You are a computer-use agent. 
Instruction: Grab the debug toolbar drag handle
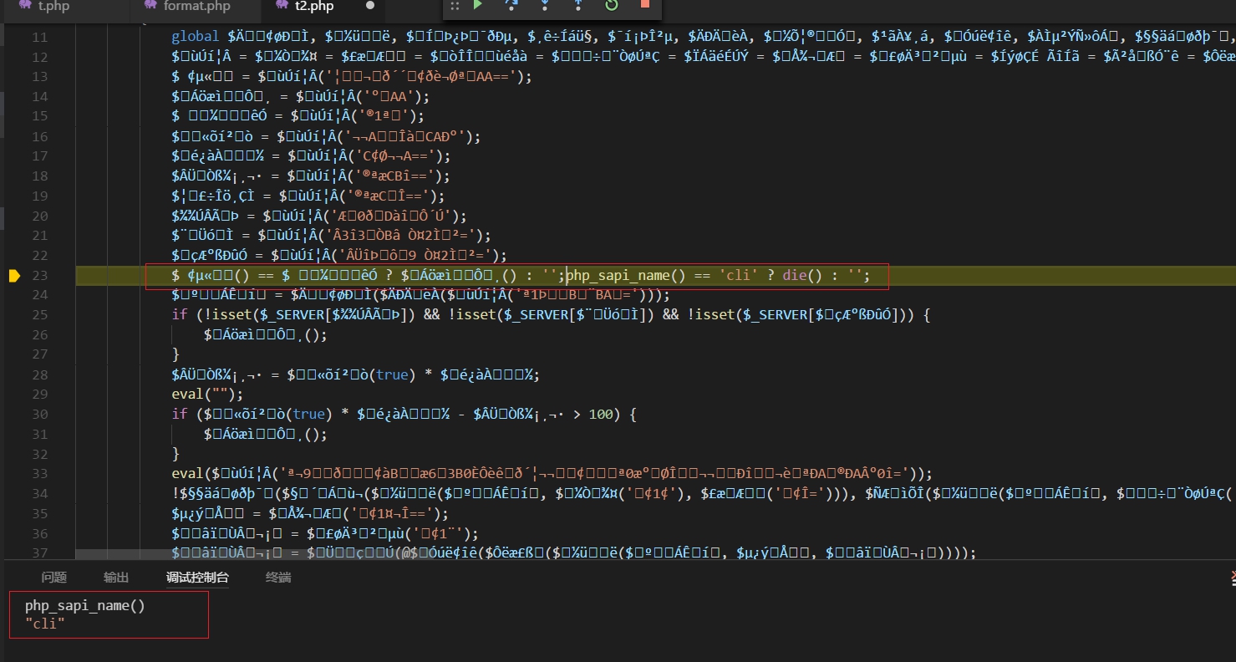pyautogui.click(x=455, y=6)
